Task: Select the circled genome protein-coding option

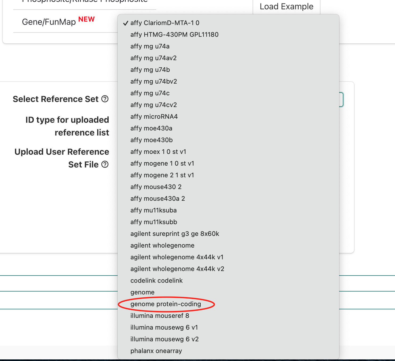Action: click(166, 304)
